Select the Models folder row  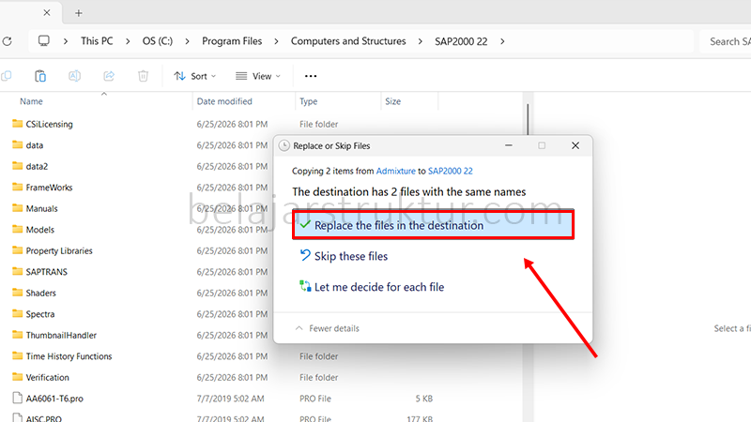point(139,230)
